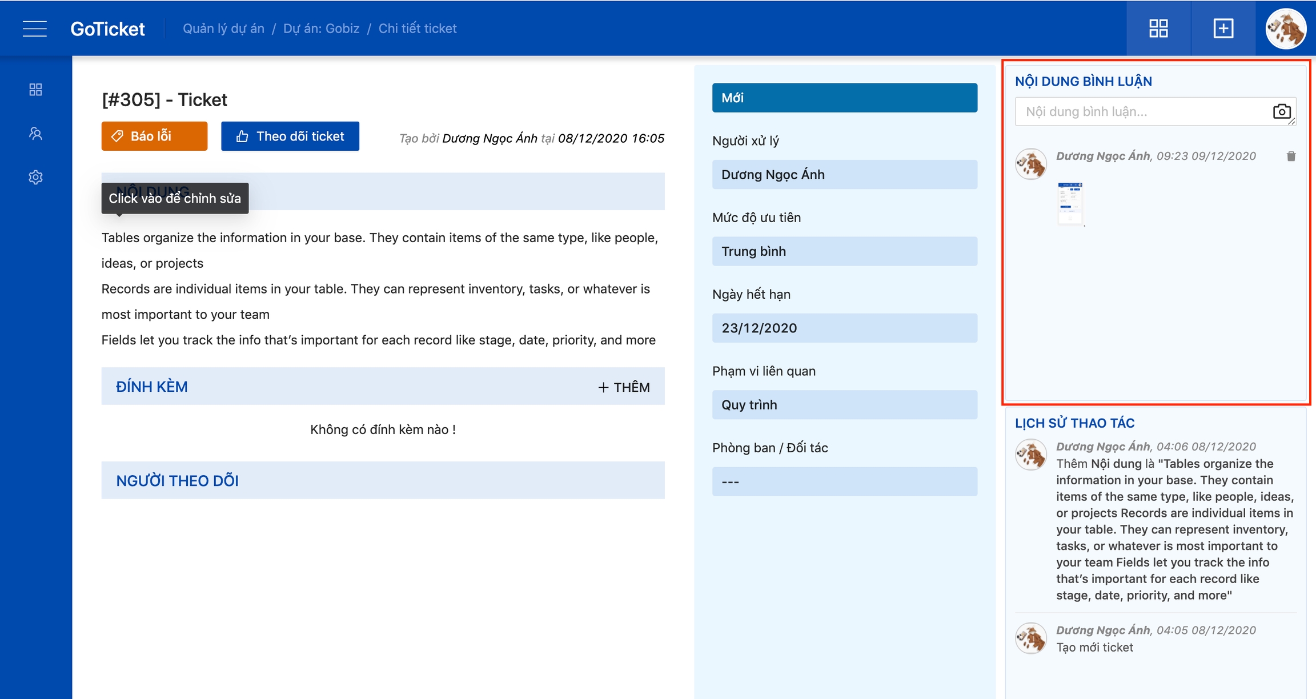Click the camera icon in comment box
The width and height of the screenshot is (1316, 699).
click(x=1282, y=111)
